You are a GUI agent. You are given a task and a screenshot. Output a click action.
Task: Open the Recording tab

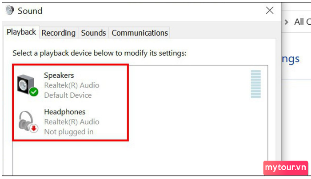59,33
